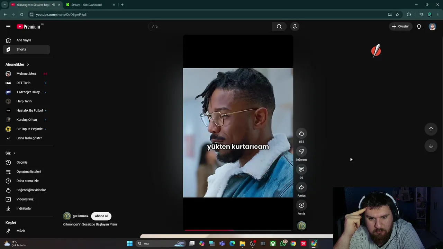
Task: Click the @Filmmax- channel name
Action: (x=81, y=216)
